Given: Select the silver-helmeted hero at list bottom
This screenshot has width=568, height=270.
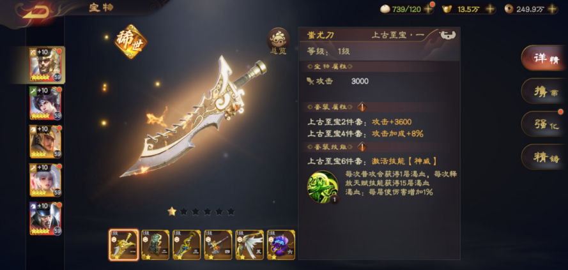Looking at the screenshot, I should point(45,218).
